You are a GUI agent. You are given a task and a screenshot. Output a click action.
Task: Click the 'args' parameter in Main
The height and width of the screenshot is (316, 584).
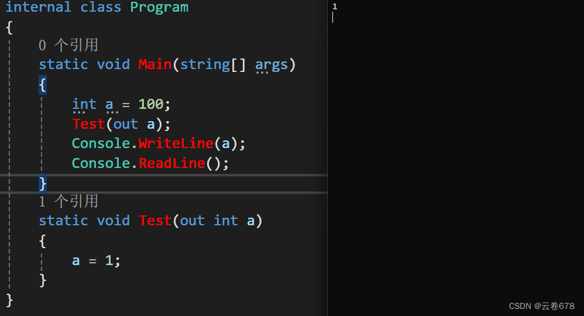click(x=272, y=65)
